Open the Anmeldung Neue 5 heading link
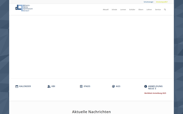This screenshot has width=183, height=114. point(155,87)
